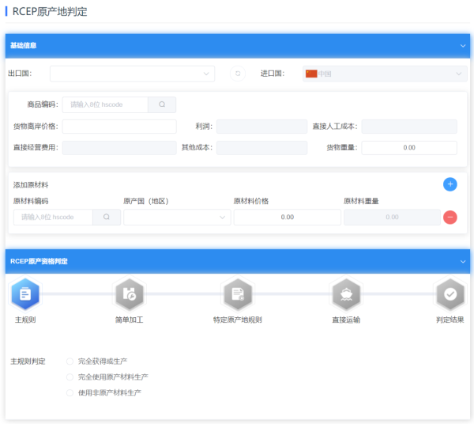Collapse the RCEP原产资格判定 panel
The height and width of the screenshot is (424, 474).
pyautogui.click(x=463, y=261)
